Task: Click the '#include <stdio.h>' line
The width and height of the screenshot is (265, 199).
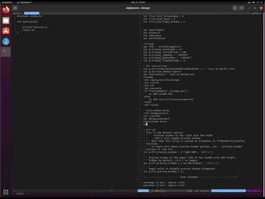Action: pos(30,16)
